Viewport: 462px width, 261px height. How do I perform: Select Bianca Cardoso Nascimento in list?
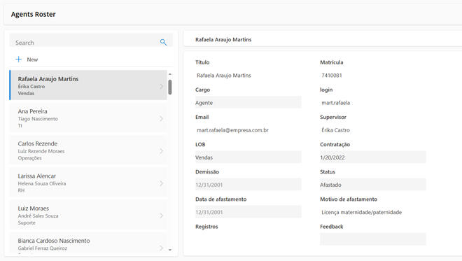click(x=88, y=243)
